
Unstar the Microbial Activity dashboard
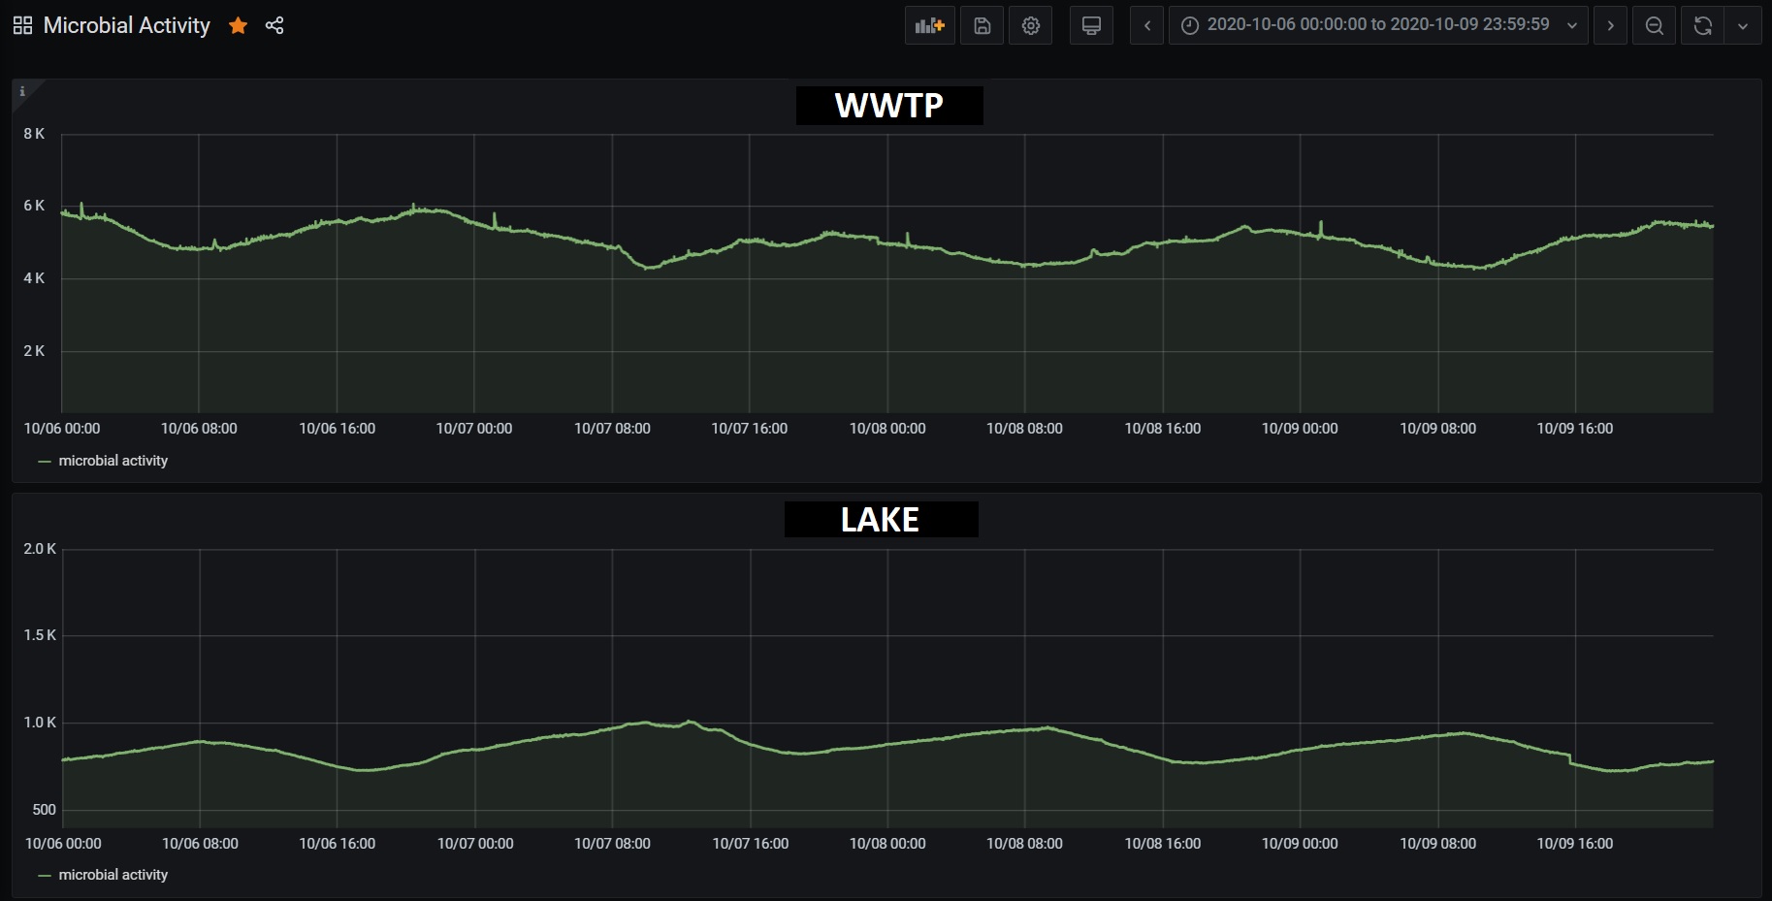(x=238, y=26)
